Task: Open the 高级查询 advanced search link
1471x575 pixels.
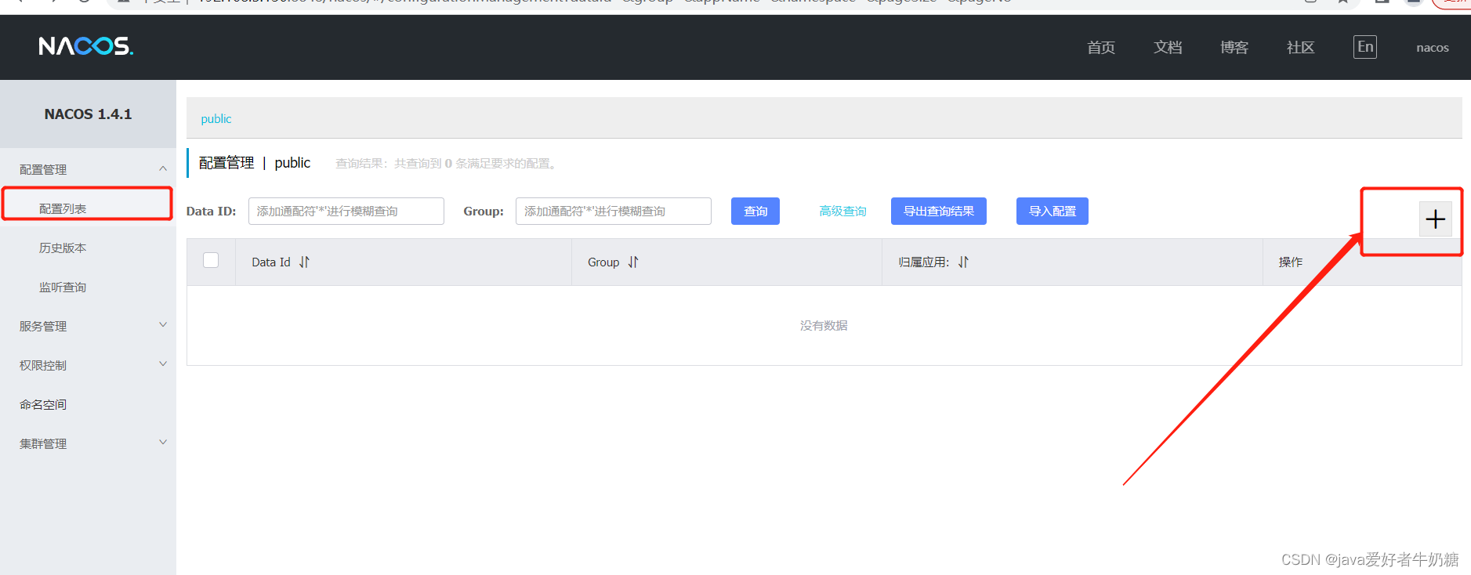Action: click(x=842, y=212)
